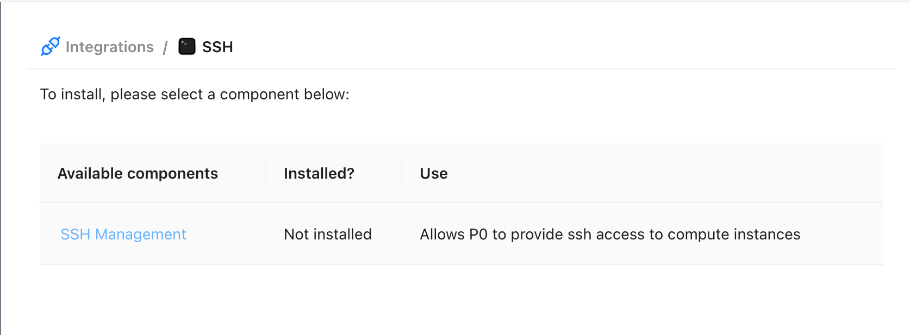Click the Integrations plug icon
Viewport: 910px width, 335px height.
point(51,47)
